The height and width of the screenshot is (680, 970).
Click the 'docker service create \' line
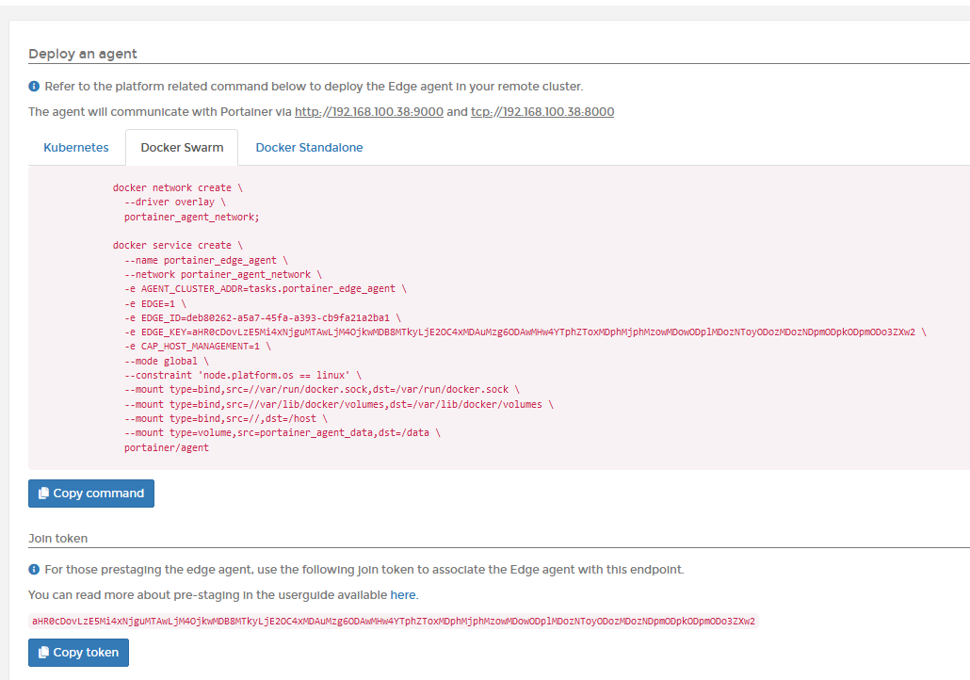(x=178, y=245)
